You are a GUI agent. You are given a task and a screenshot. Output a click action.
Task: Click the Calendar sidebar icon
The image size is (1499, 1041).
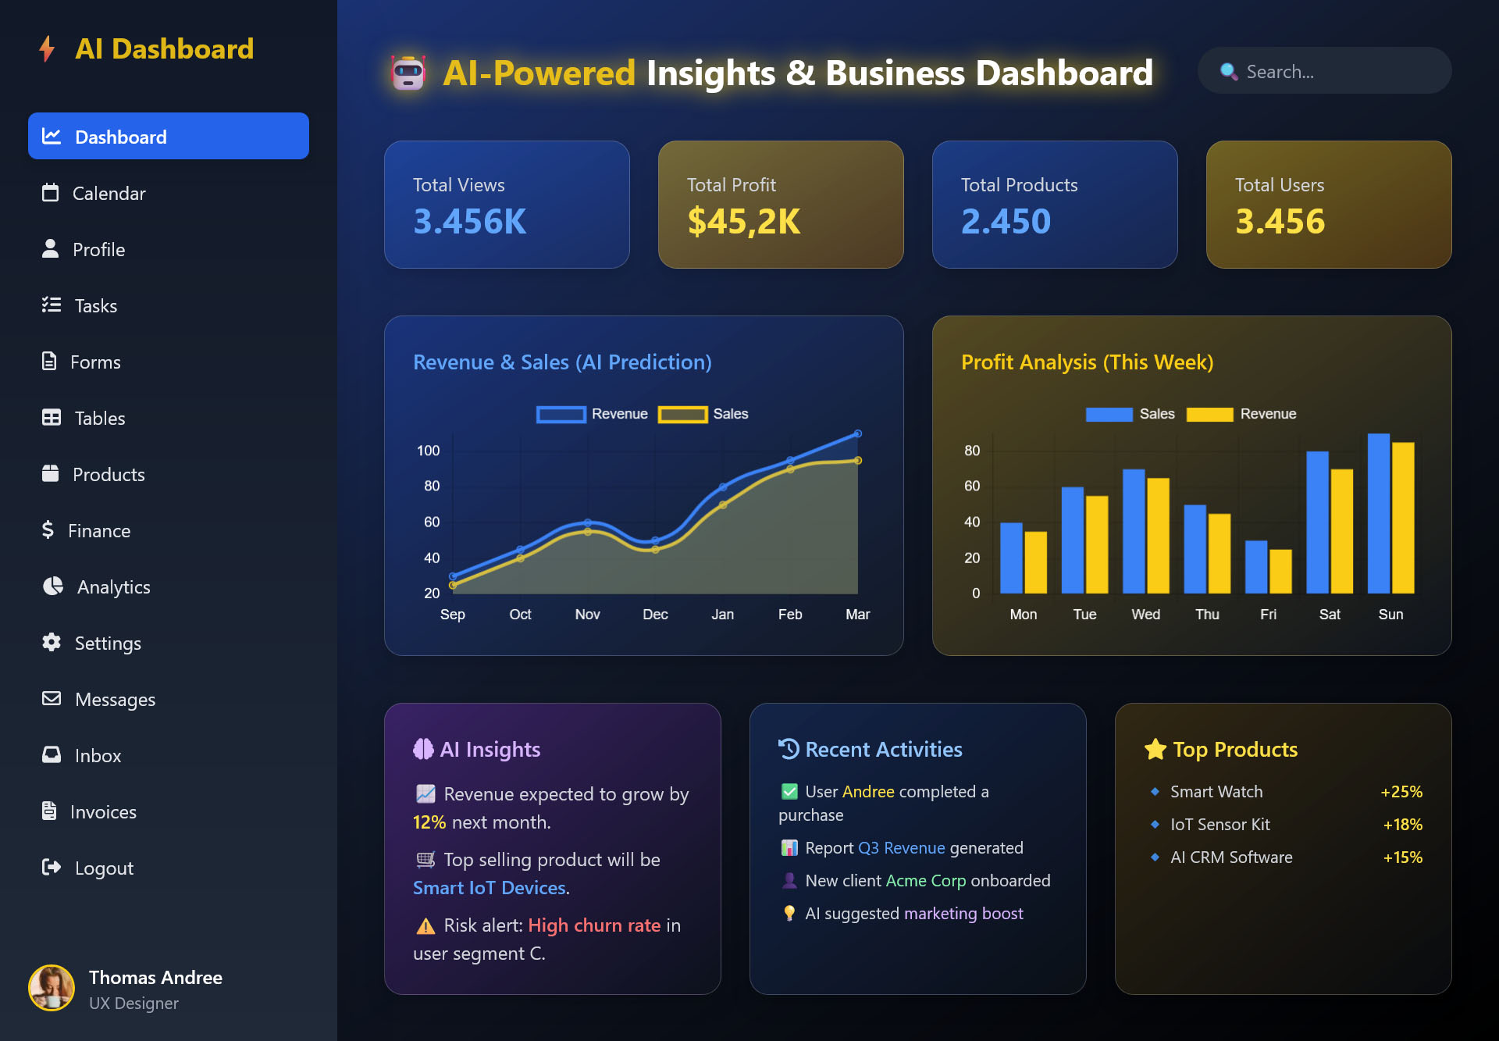pos(51,193)
